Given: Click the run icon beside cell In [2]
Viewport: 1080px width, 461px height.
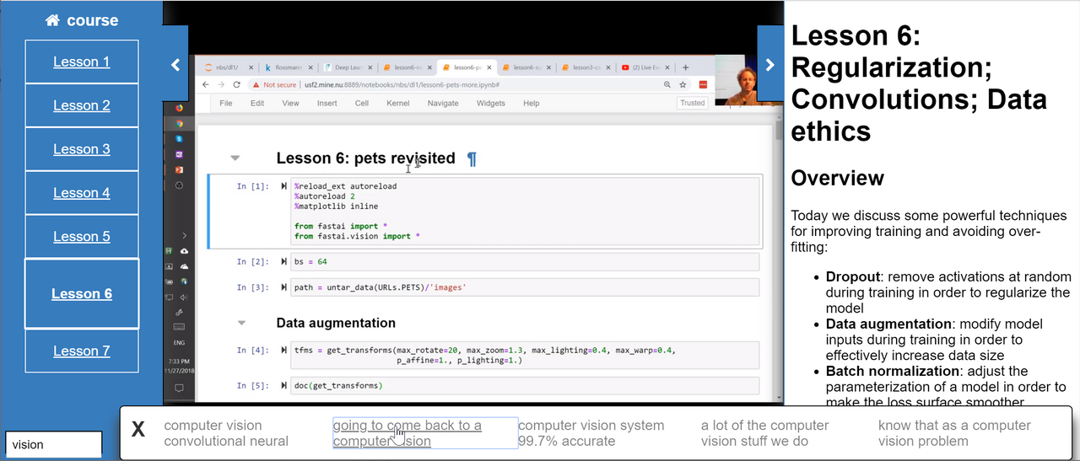Looking at the screenshot, I should [283, 262].
